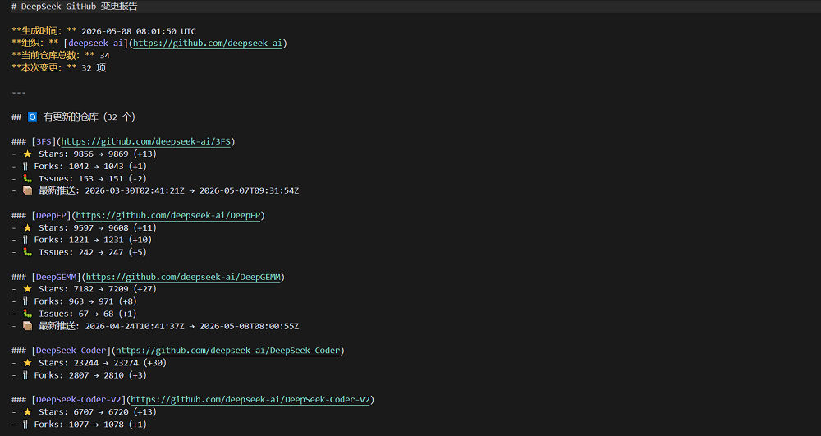Click 'Forks: 1221 → 1231 (+10)' text
The width and height of the screenshot is (821, 436).
(x=93, y=240)
